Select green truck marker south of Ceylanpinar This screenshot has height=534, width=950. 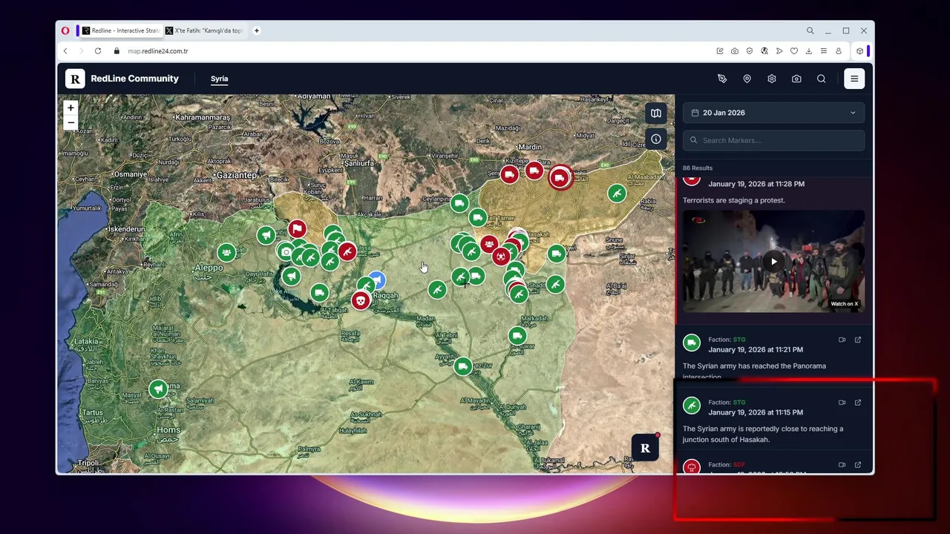(x=459, y=203)
